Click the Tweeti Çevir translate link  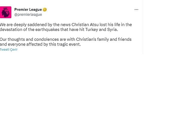[9, 50]
